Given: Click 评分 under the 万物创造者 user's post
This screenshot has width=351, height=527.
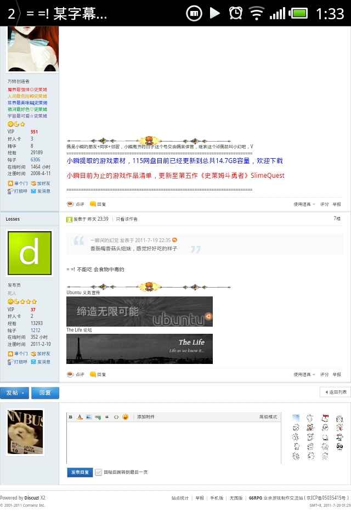Looking at the screenshot, I should pyautogui.click(x=324, y=204).
